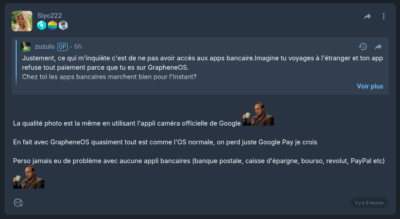Expand quote with Voir plus
The height and width of the screenshot is (219, 400).
coord(370,86)
